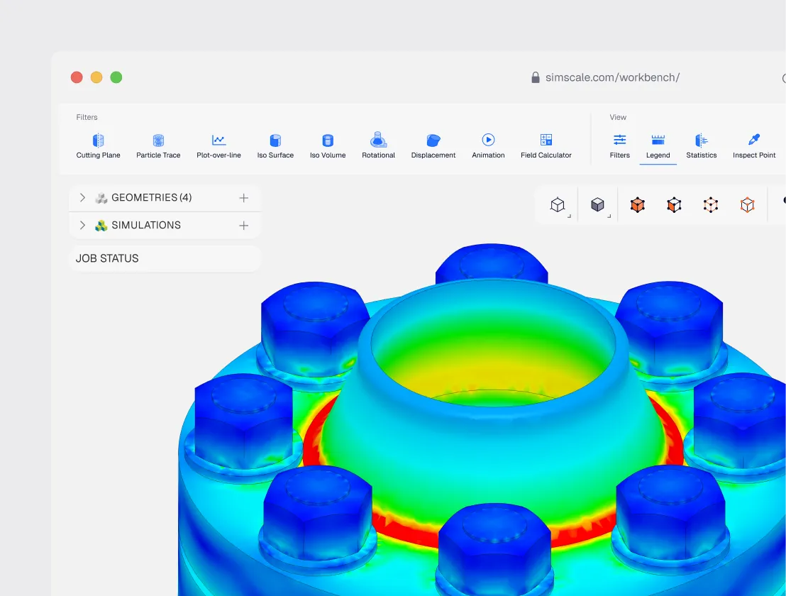Open the shaded gray cube render mode dropdown

(x=597, y=205)
